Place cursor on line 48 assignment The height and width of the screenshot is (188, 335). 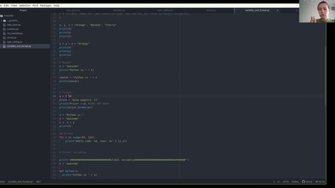(x=65, y=96)
